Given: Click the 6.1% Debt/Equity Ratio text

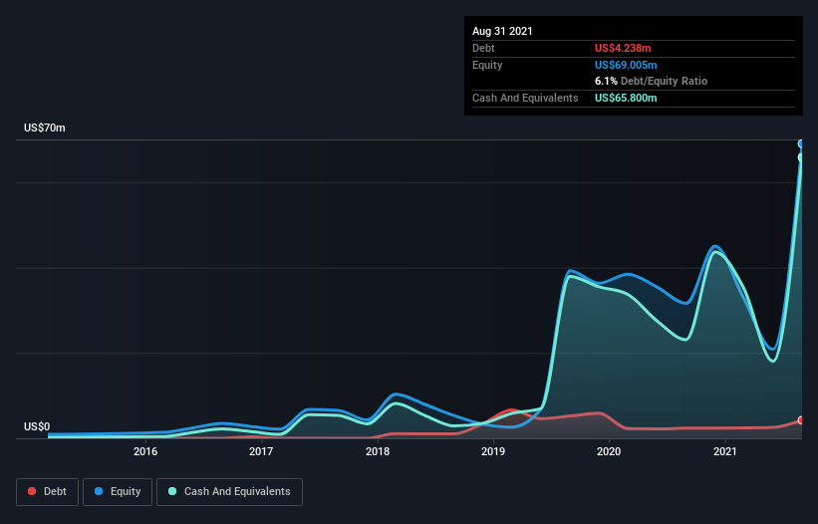Looking at the screenshot, I should click(x=651, y=81).
